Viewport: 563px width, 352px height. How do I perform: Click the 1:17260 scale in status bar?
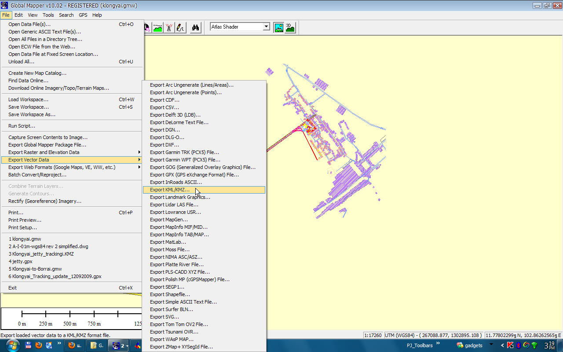[x=373, y=335]
